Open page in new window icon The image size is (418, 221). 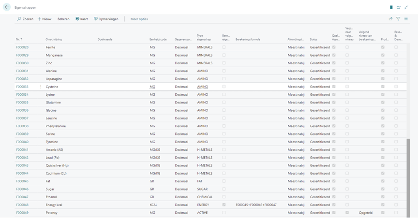[x=399, y=7]
